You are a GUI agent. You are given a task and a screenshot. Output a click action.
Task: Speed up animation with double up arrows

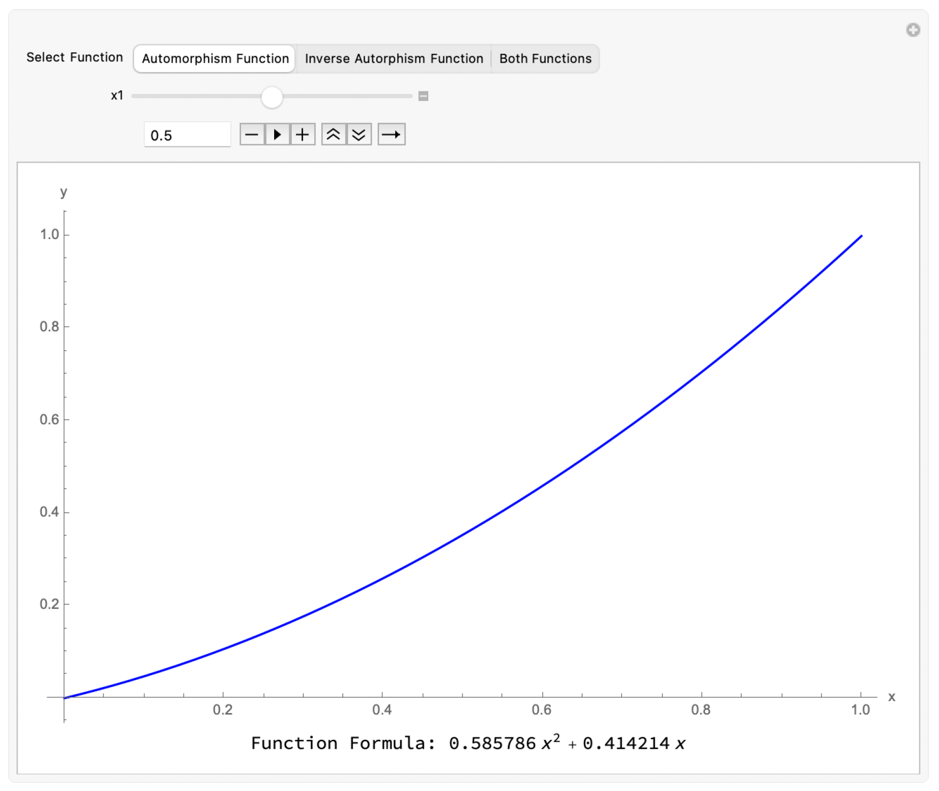tap(333, 134)
